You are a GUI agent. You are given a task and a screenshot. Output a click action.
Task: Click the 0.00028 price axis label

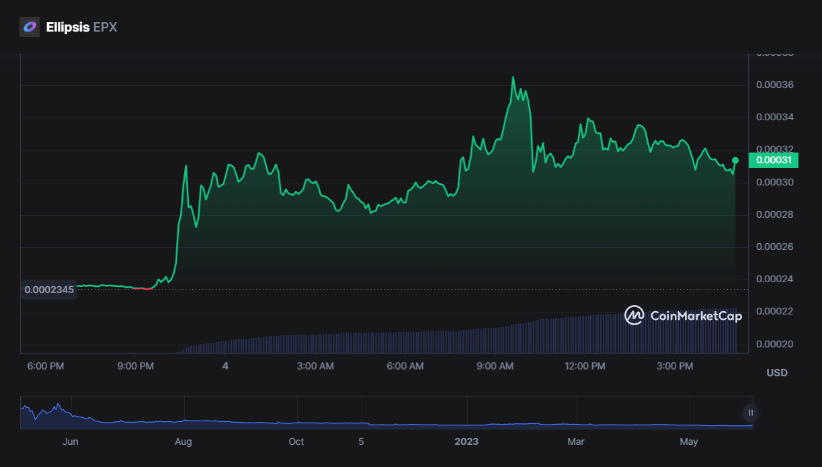coord(775,214)
